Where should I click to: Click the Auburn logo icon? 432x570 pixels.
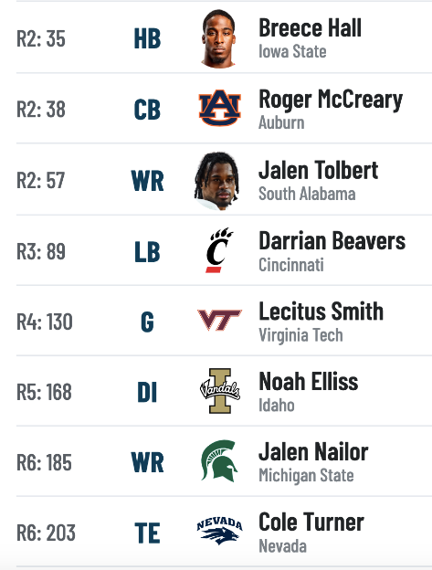click(219, 108)
